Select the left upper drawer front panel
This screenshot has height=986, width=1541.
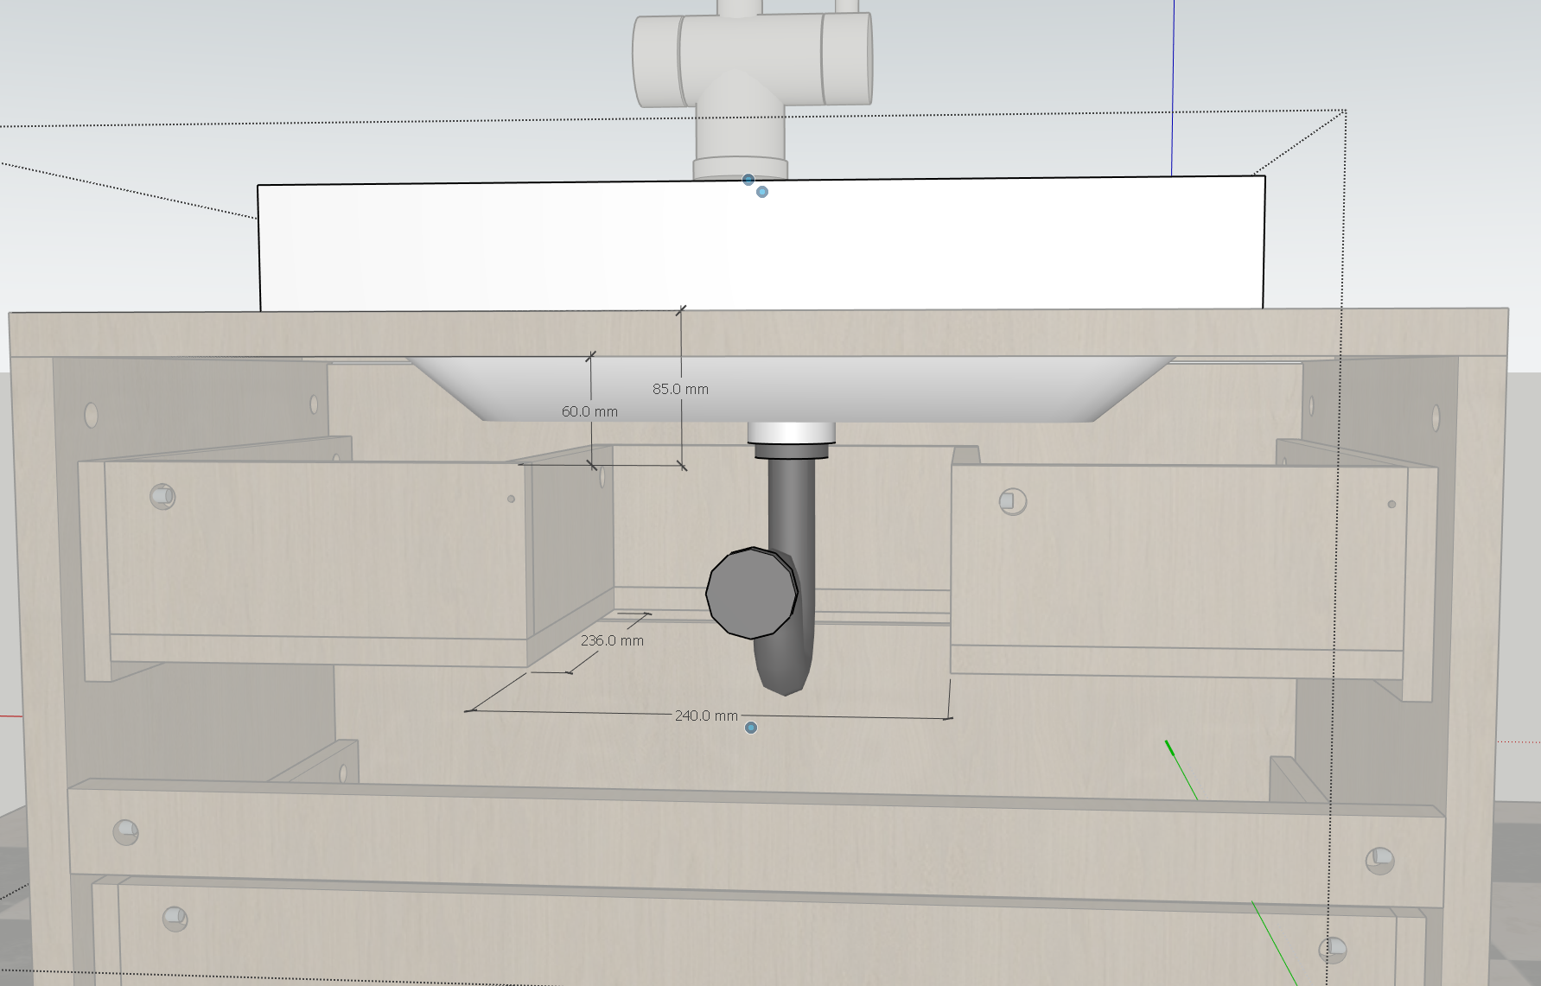click(316, 551)
